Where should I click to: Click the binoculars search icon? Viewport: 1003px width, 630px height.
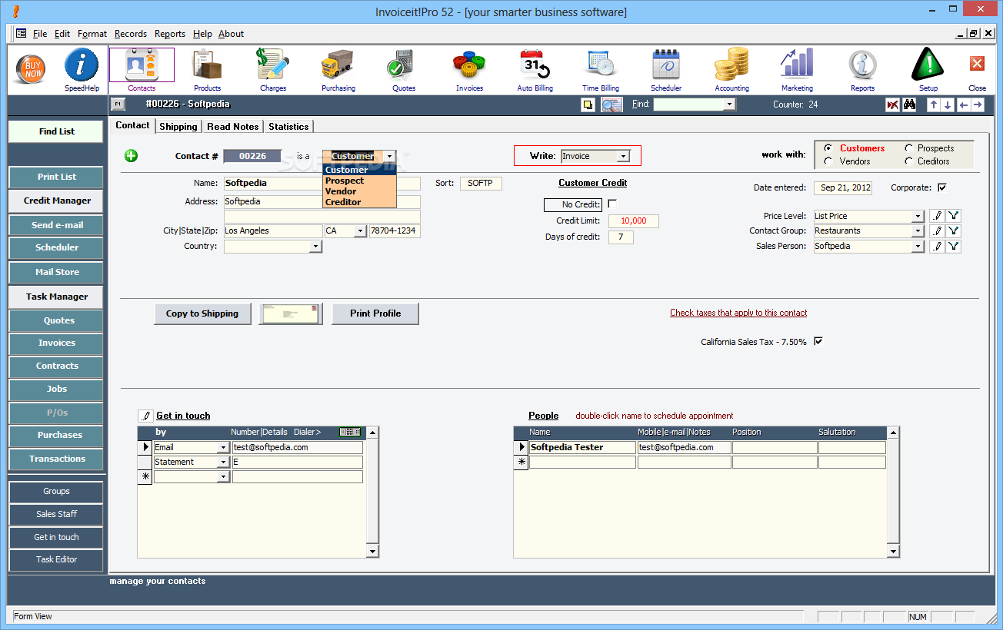[909, 104]
